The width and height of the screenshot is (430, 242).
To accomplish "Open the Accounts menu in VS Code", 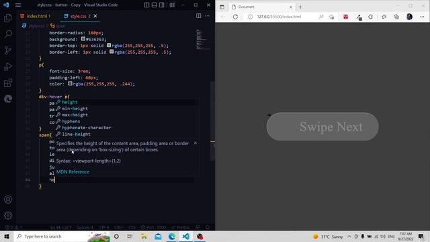I will [8, 200].
